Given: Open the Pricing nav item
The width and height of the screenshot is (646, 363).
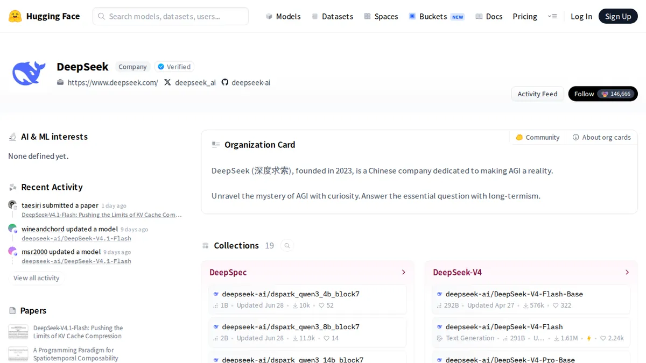Looking at the screenshot, I should click(525, 16).
